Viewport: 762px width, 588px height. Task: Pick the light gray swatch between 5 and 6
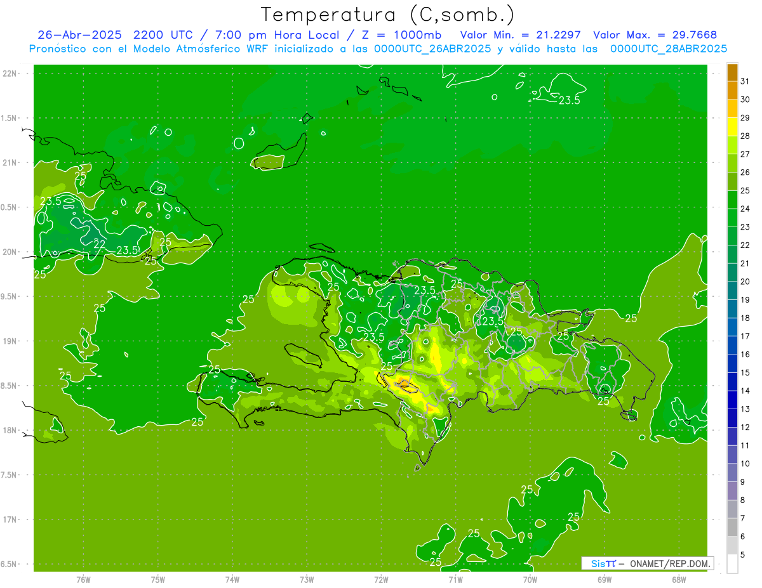tap(733, 546)
